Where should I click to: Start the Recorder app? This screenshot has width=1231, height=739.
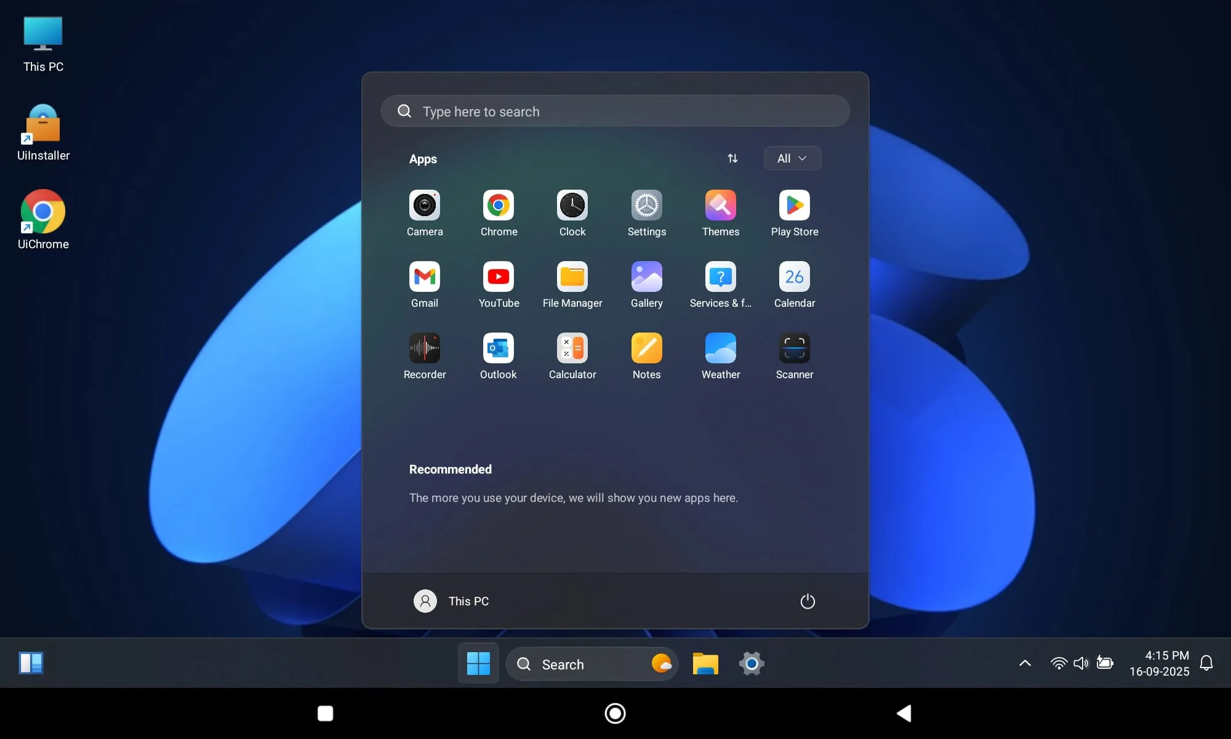point(425,348)
